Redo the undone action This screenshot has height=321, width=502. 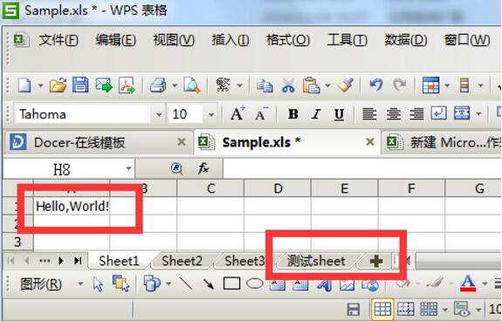pos(400,85)
